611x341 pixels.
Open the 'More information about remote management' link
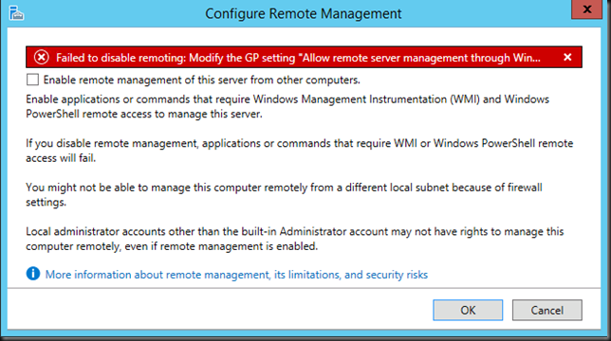click(x=236, y=275)
